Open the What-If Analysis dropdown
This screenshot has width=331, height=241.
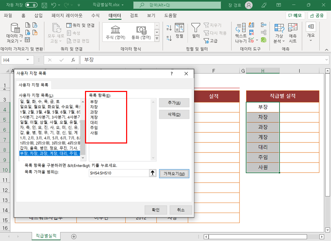[x=279, y=33]
